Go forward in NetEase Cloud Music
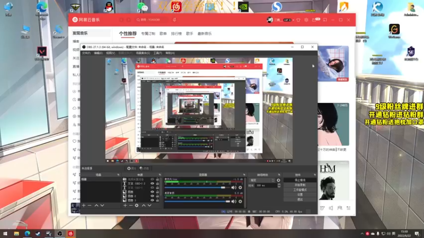 coord(128,20)
